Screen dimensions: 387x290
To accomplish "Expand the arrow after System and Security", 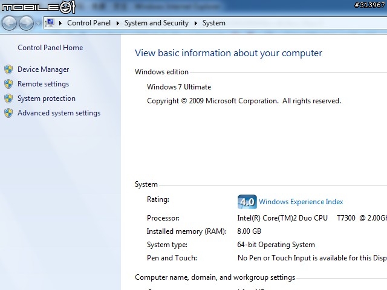I will (x=196, y=23).
